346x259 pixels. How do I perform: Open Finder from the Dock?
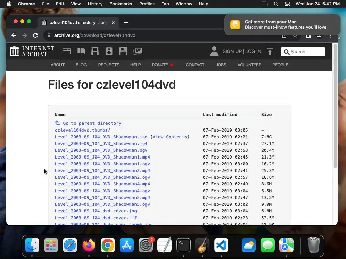[x=32, y=245]
